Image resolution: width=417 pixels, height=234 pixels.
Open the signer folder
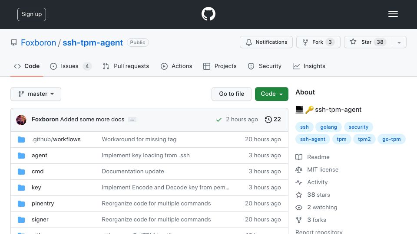[40, 220]
